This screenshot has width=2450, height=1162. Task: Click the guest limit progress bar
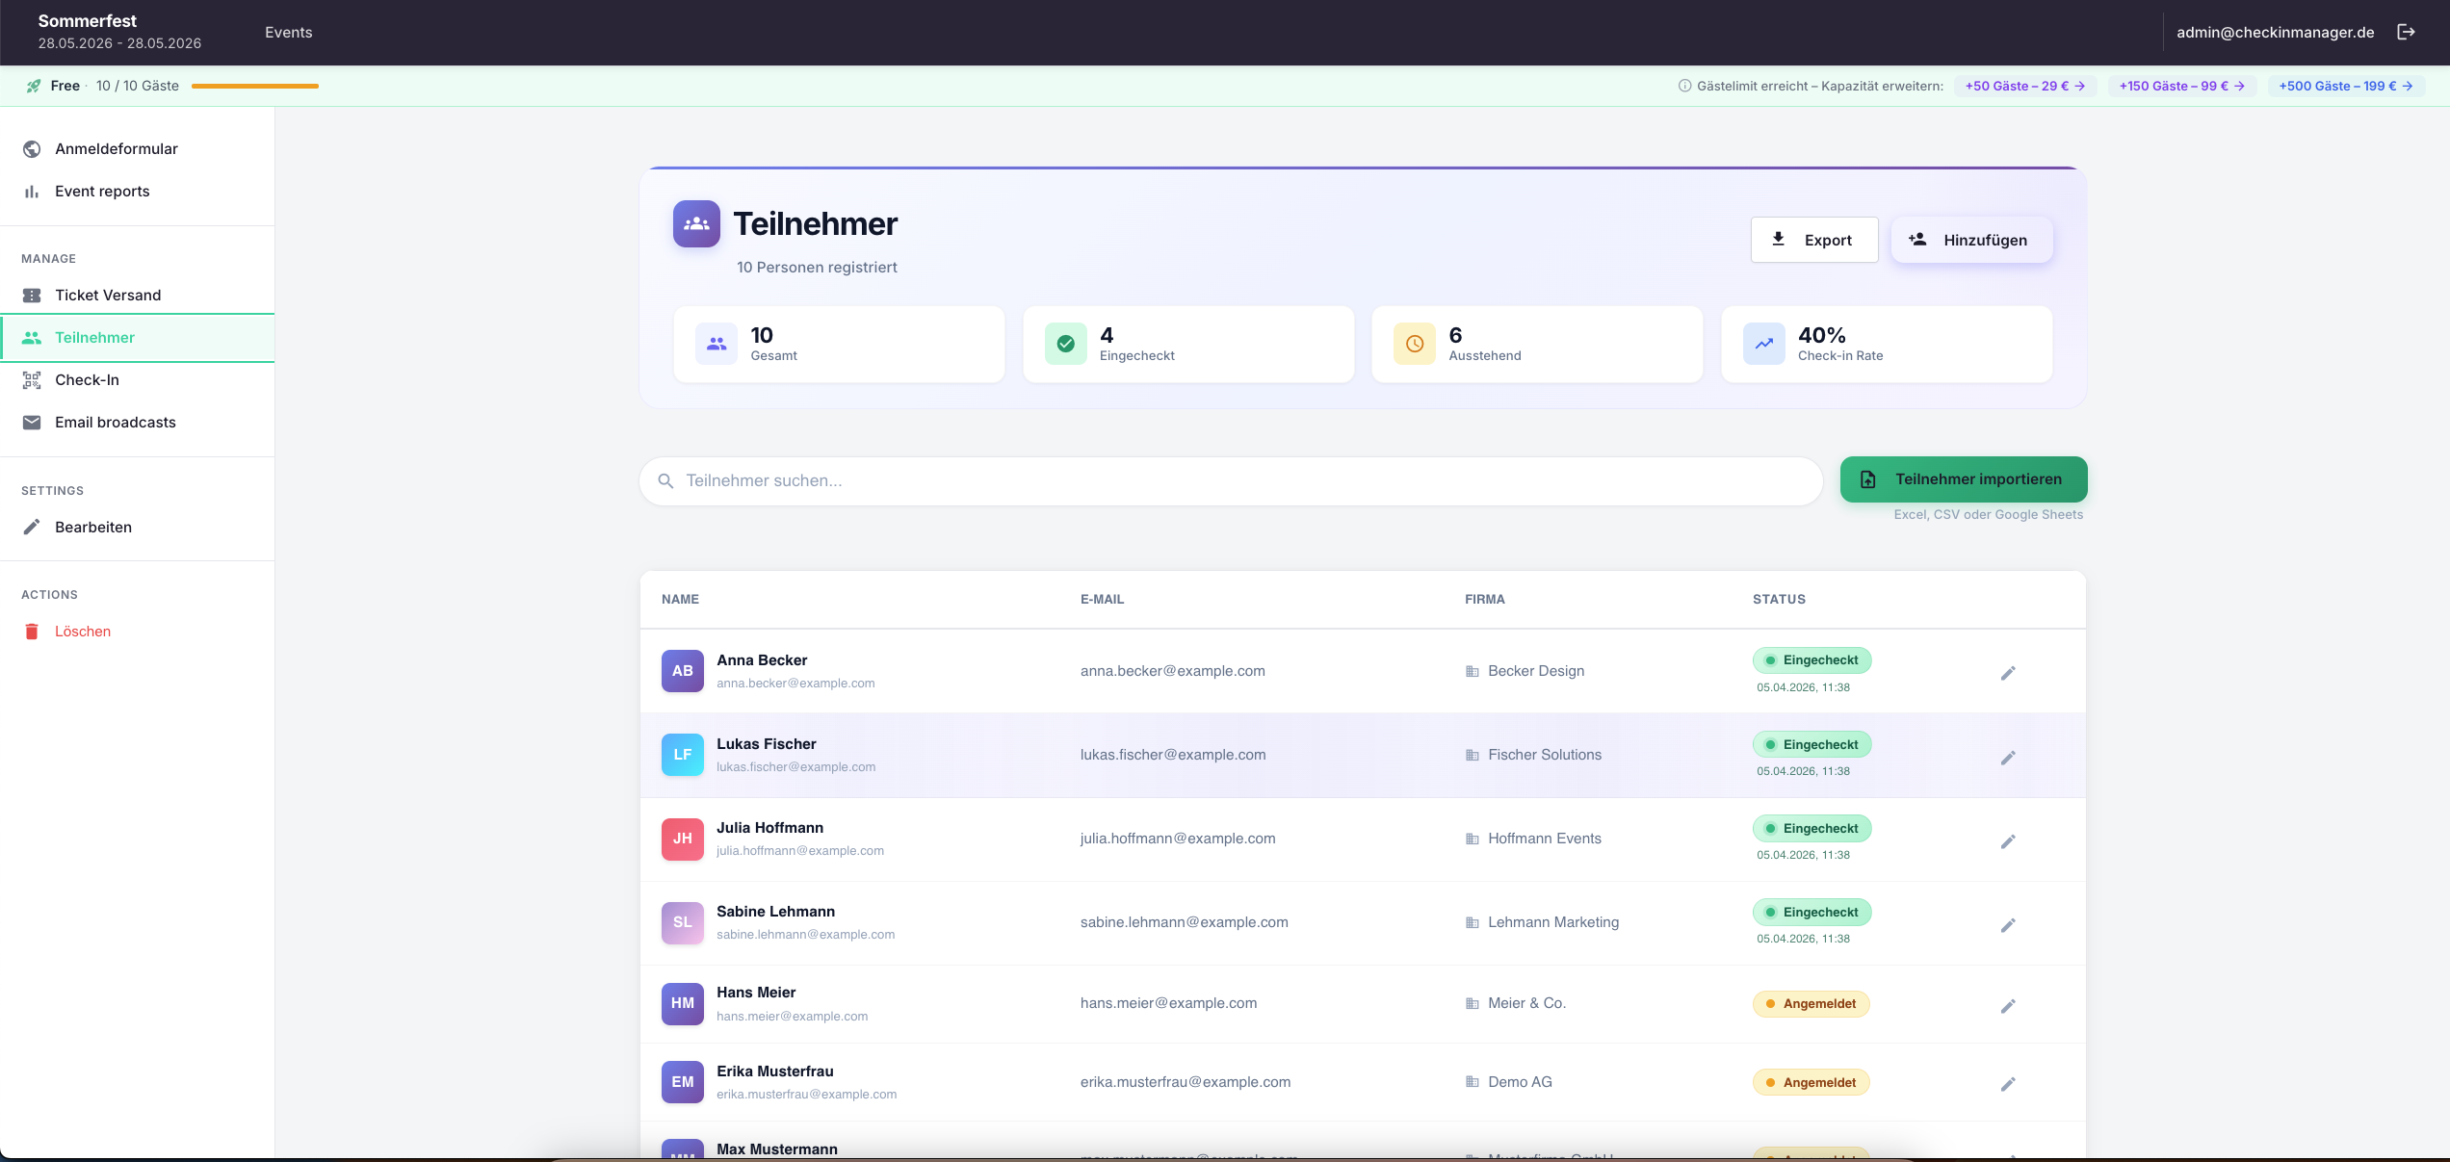254,86
